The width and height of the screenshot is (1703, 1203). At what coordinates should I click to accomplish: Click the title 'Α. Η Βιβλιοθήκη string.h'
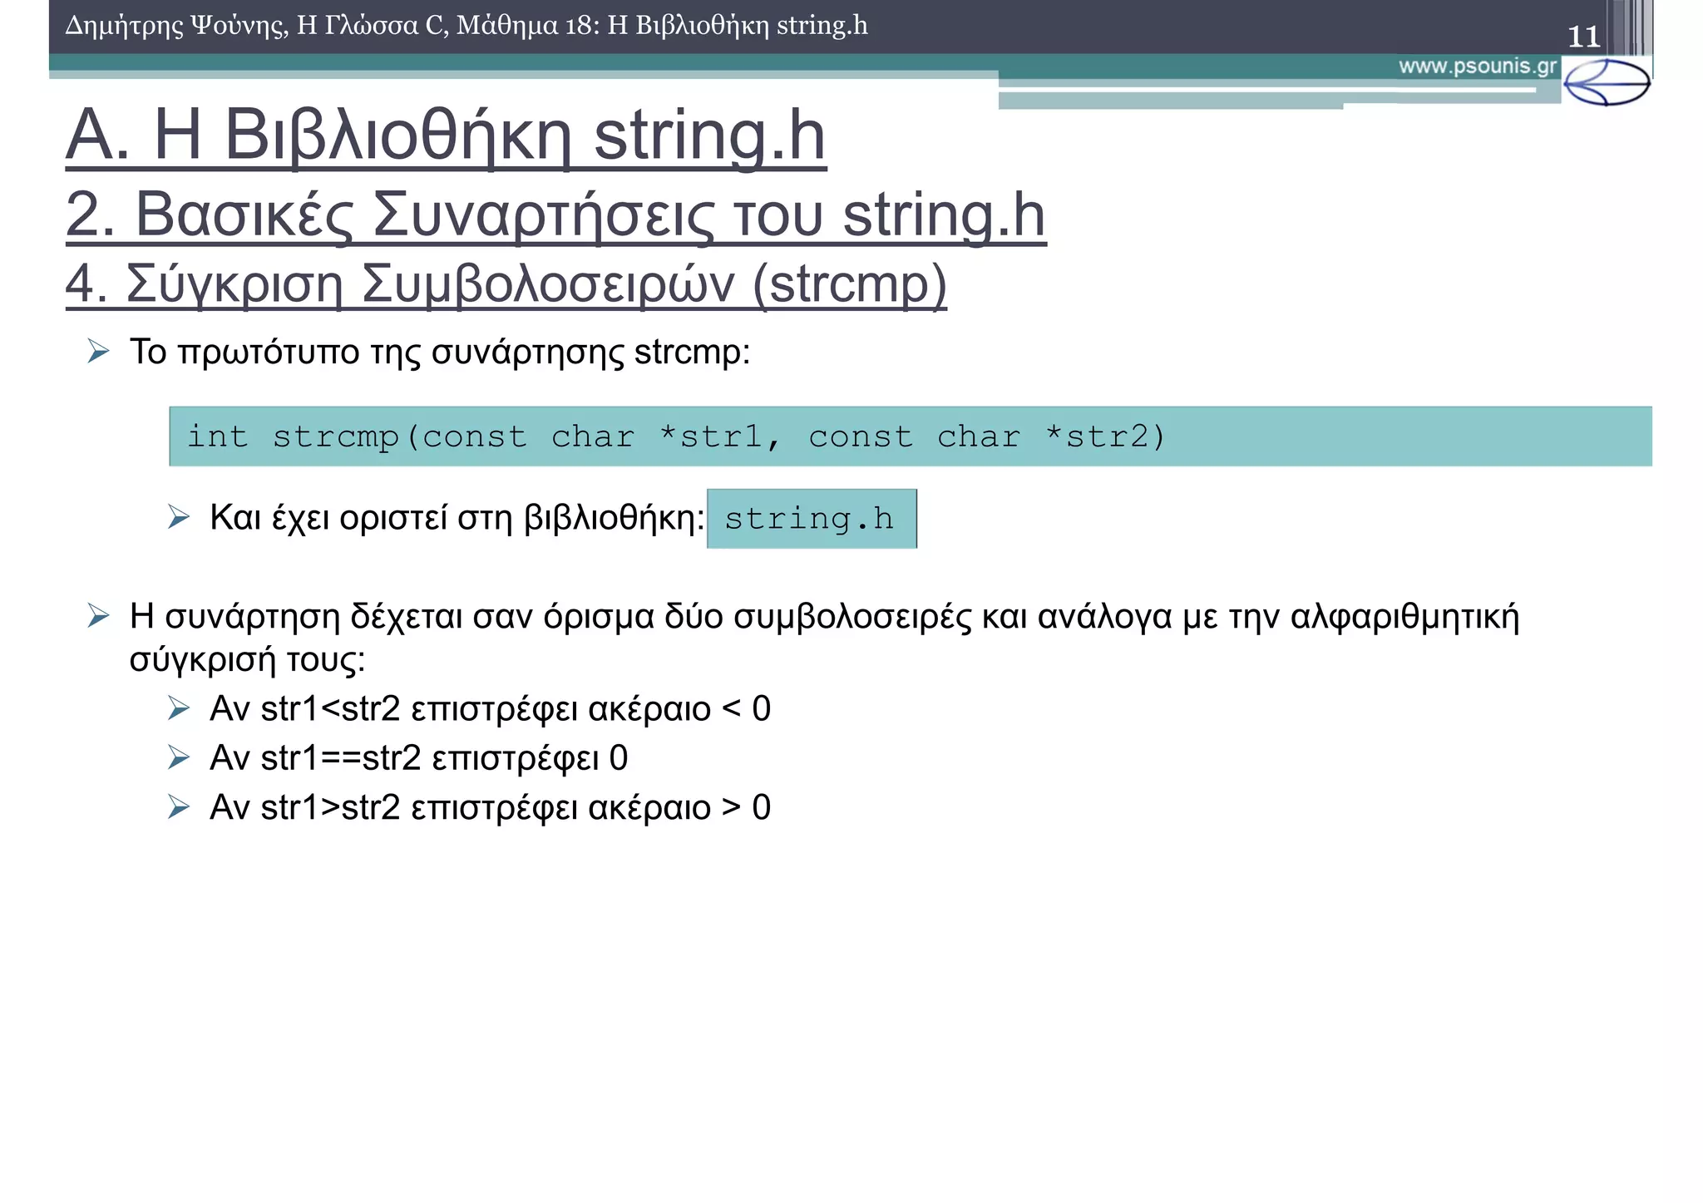pyautogui.click(x=446, y=136)
